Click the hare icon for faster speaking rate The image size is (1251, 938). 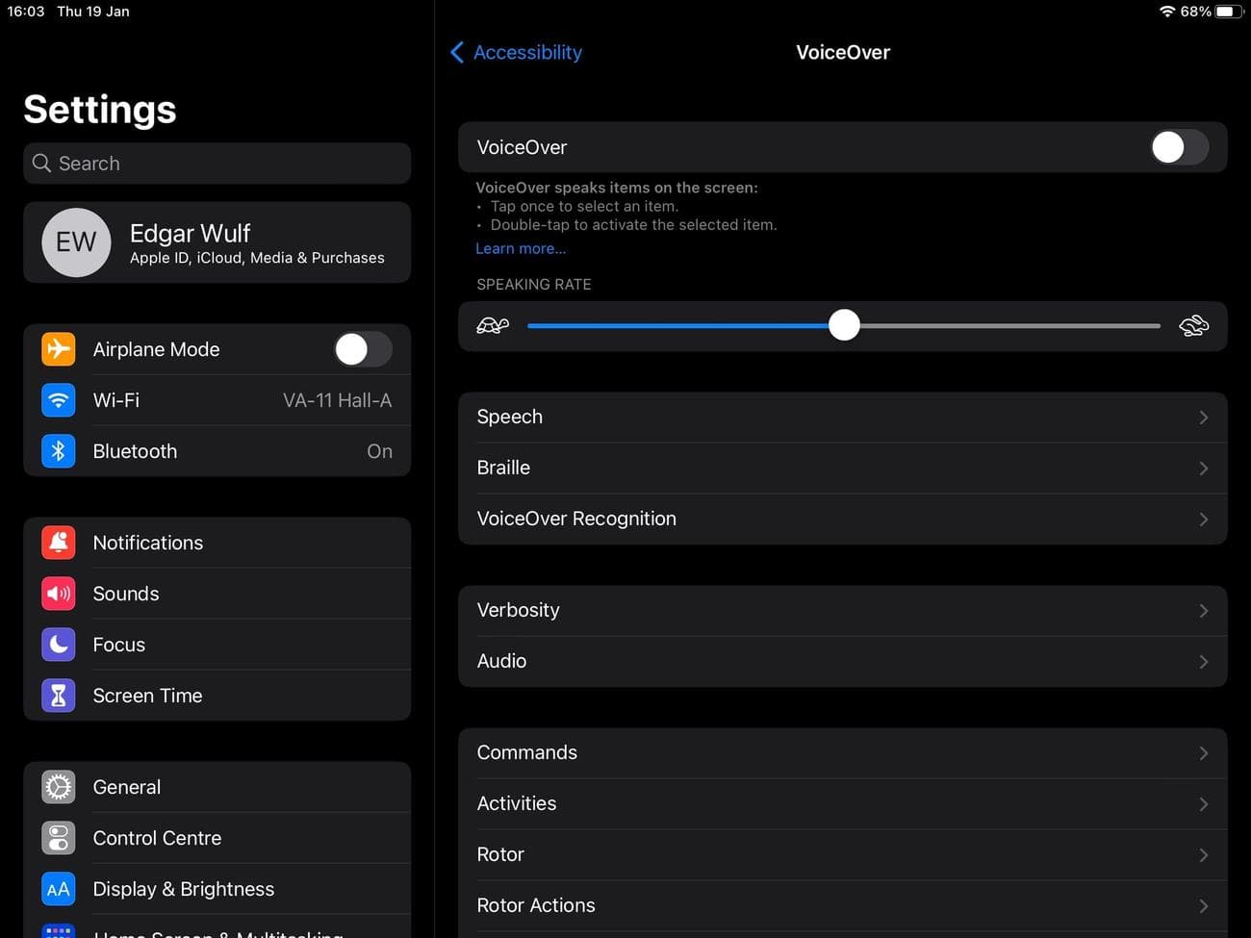click(x=1194, y=325)
